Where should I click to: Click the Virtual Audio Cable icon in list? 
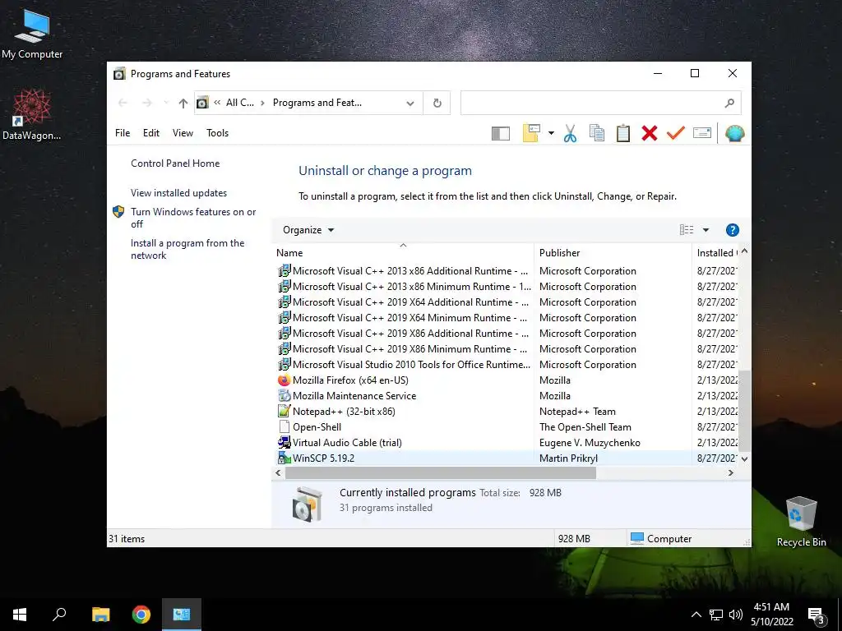coord(284,443)
